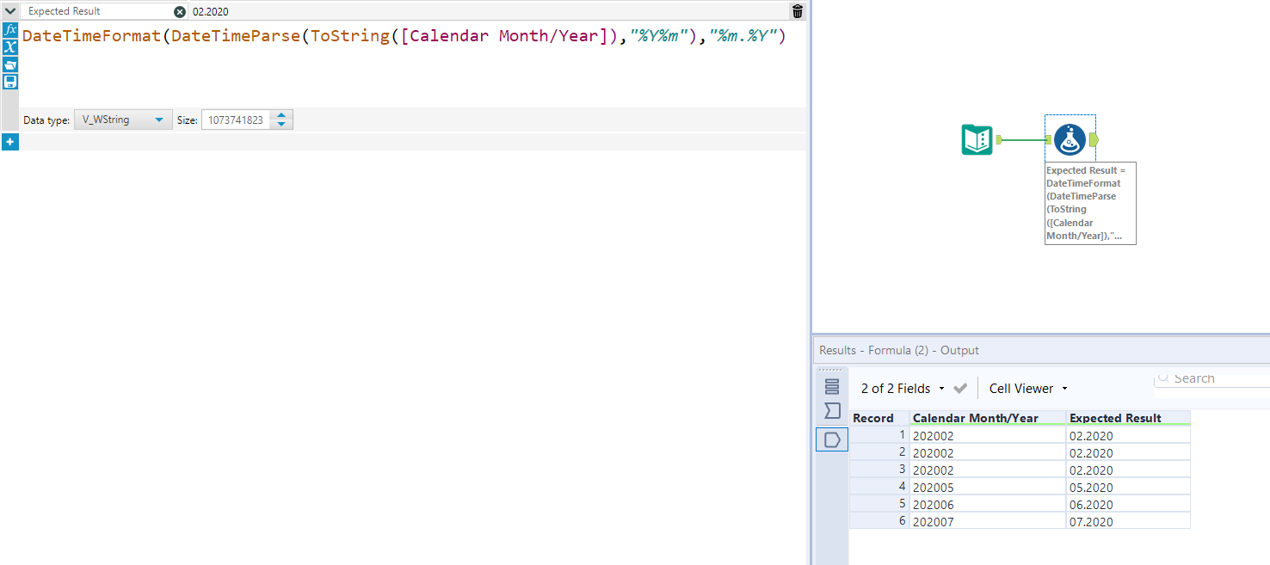The image size is (1270, 565).
Task: Open the fx functions panel in the expression editor
Action: [10, 28]
